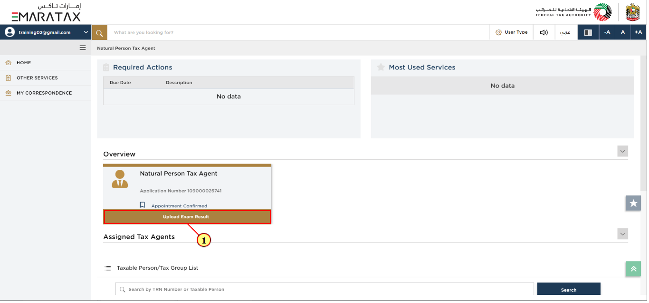Click the Federal Tax Authority logo
Image resolution: width=649 pixels, height=303 pixels.
coord(573,12)
